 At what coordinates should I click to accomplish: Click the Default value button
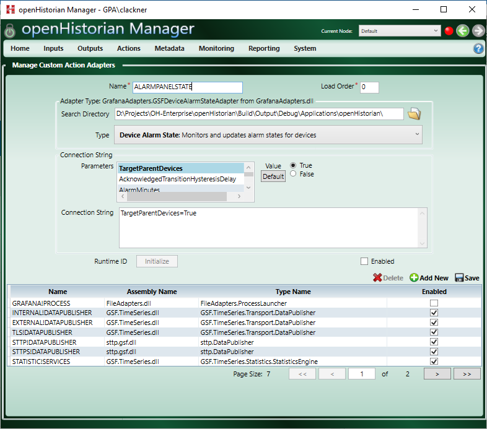coord(273,176)
